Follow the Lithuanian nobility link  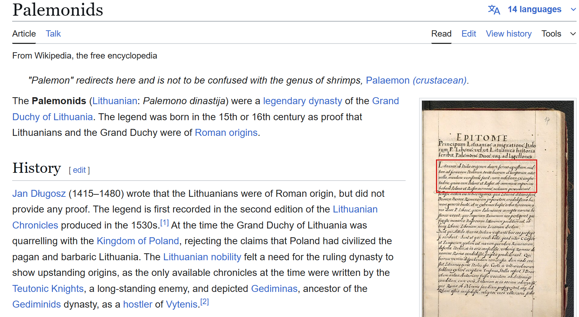click(x=202, y=257)
